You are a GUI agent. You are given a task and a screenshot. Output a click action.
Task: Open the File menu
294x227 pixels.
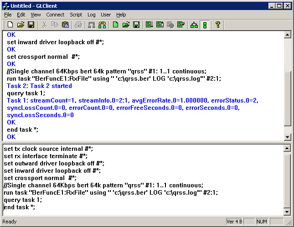click(8, 15)
